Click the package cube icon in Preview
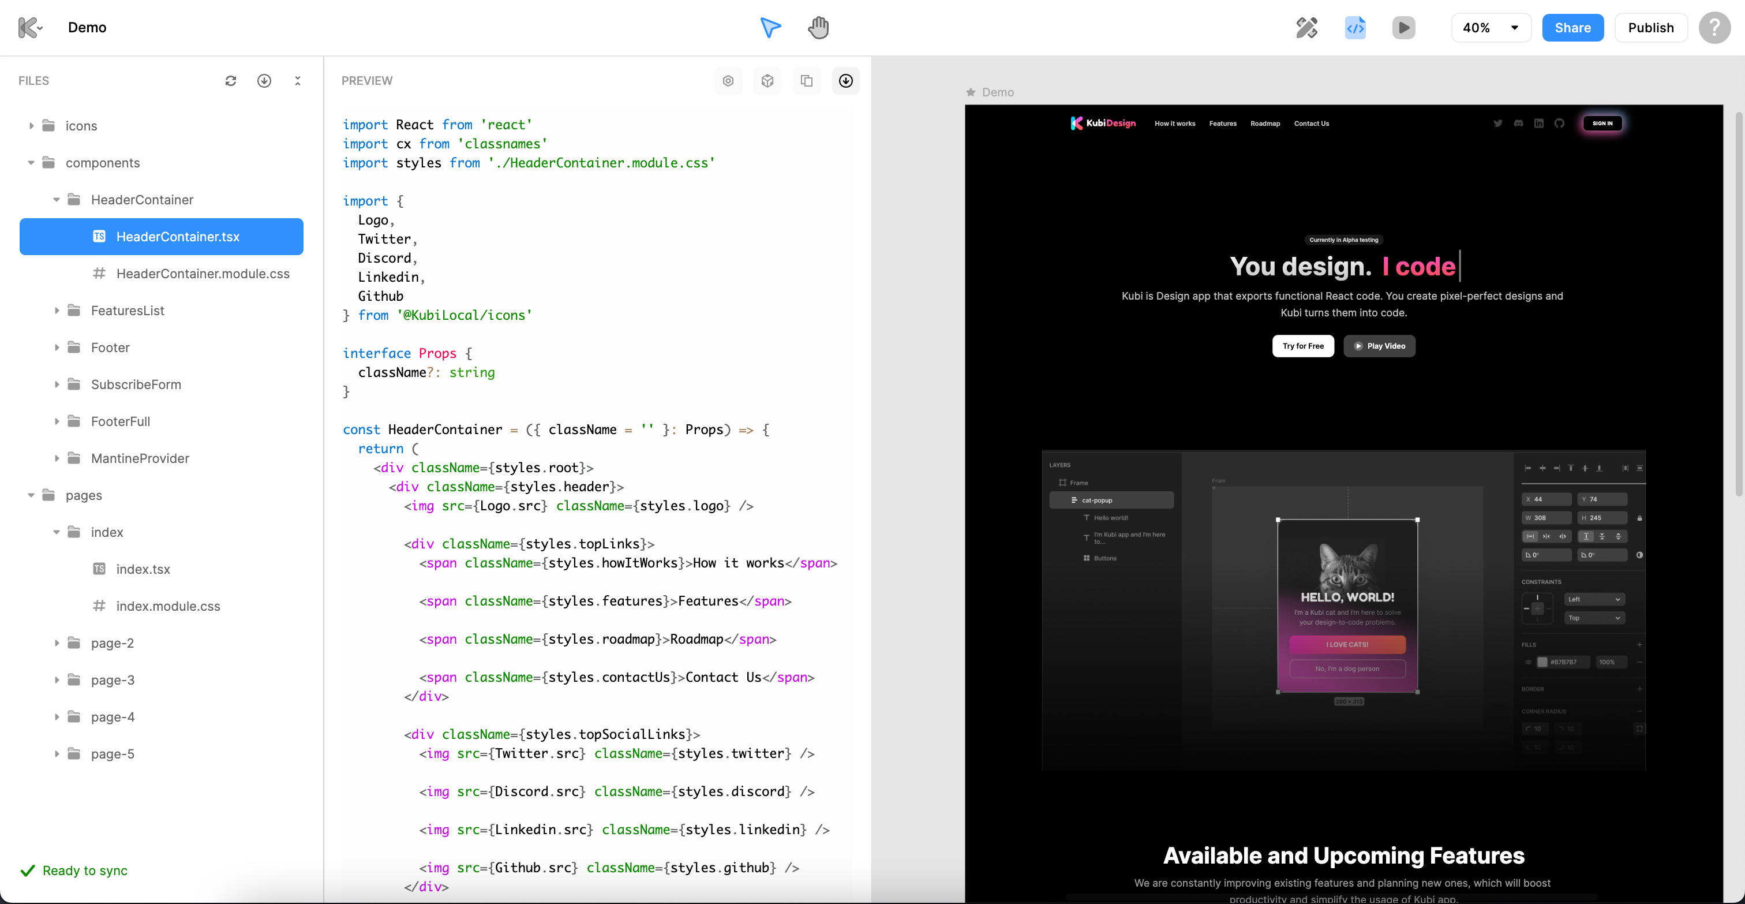The width and height of the screenshot is (1745, 904). click(767, 81)
